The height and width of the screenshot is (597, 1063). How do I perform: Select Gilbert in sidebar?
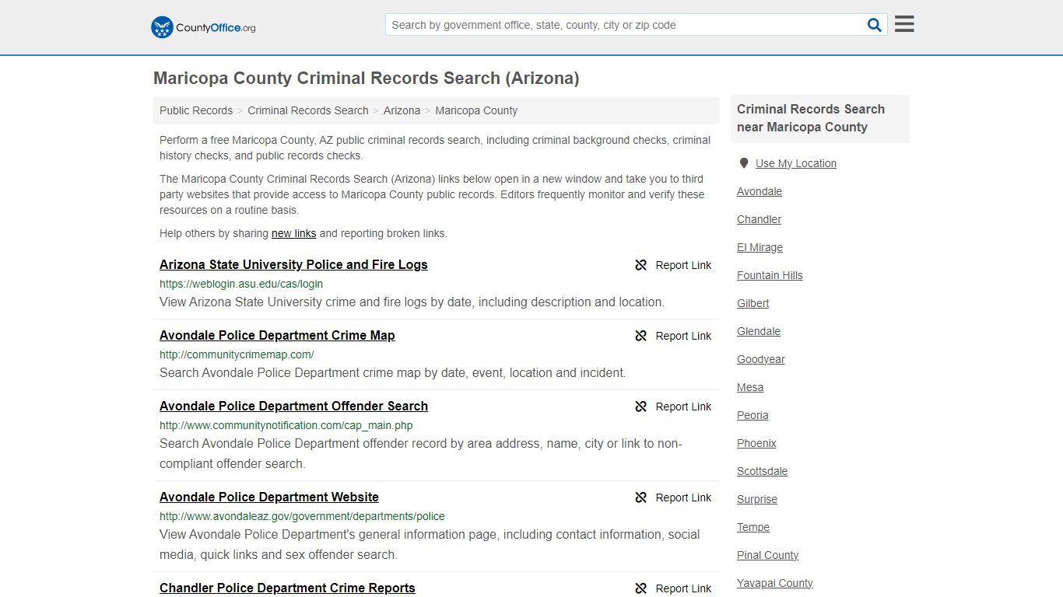point(753,303)
